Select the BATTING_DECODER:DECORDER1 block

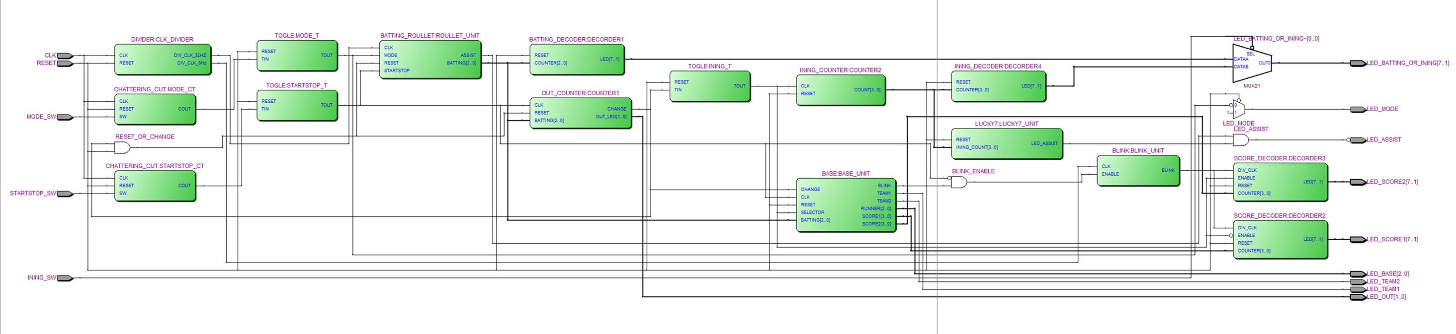577,59
